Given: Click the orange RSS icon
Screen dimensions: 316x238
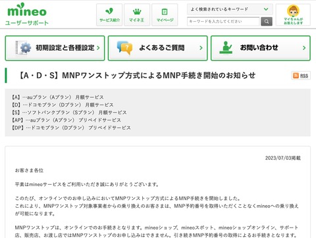Looking at the screenshot, I should click(x=296, y=76).
